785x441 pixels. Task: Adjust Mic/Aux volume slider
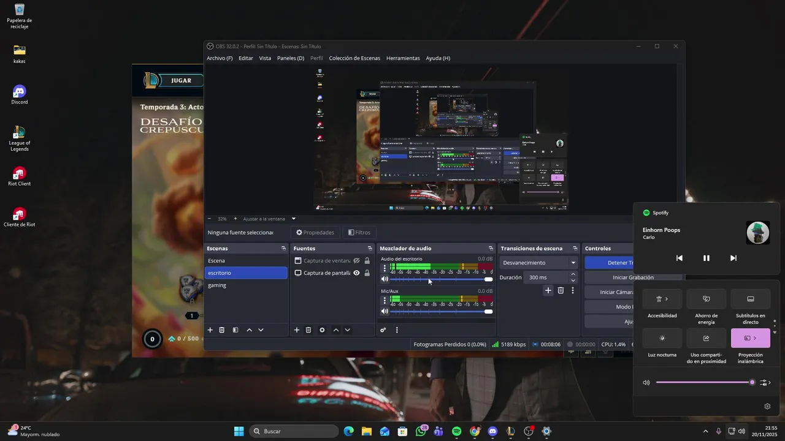coord(441,311)
